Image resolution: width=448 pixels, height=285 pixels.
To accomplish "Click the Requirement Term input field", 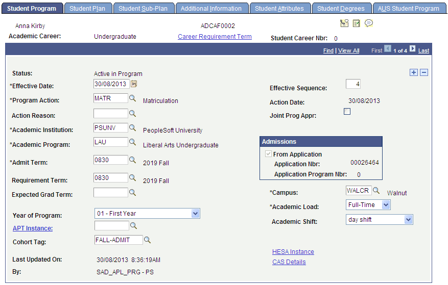I will 110,177.
